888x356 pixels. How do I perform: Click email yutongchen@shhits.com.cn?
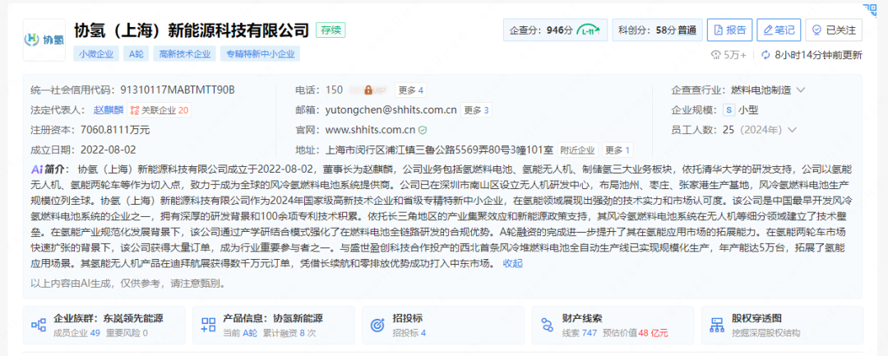click(x=391, y=110)
